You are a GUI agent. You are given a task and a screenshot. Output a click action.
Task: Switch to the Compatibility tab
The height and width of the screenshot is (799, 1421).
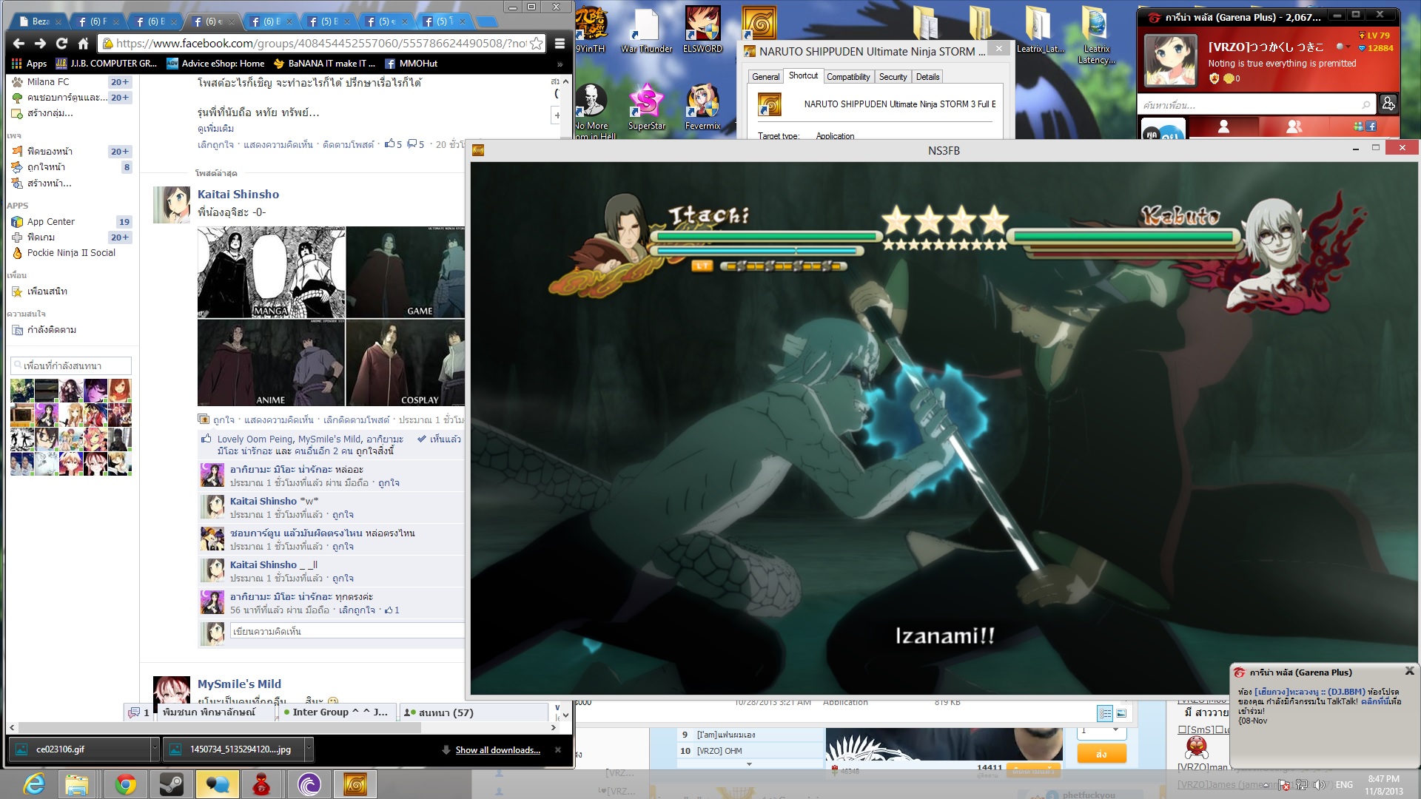848,77
